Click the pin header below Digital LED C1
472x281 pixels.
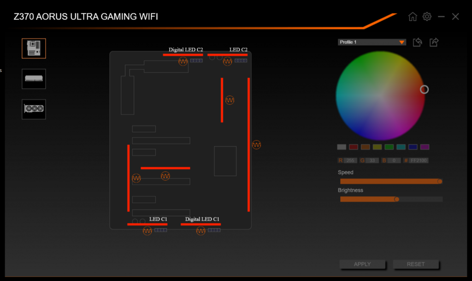click(214, 230)
